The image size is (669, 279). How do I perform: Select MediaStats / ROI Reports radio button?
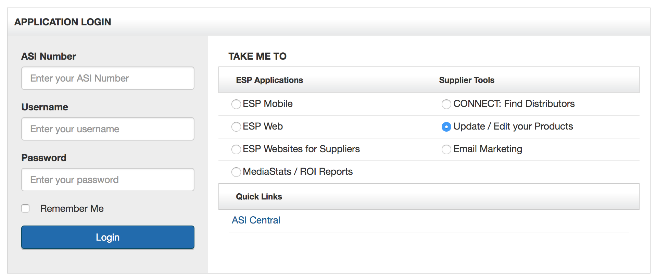[x=236, y=172]
